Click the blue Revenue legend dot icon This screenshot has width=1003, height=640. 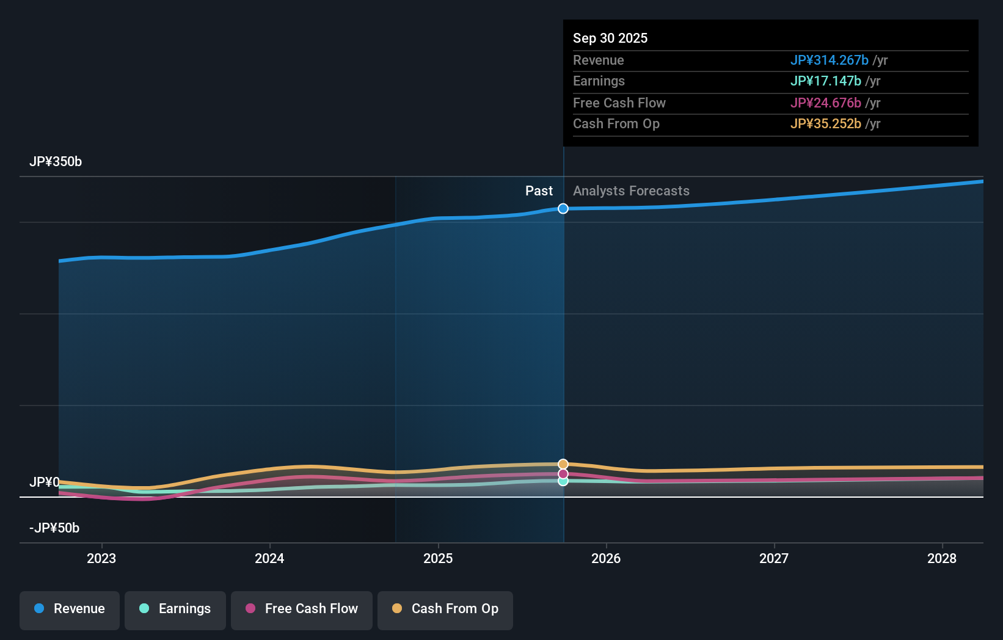click(38, 609)
